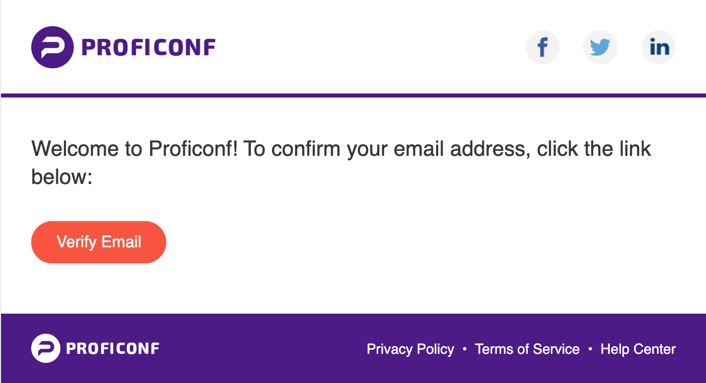706x383 pixels.
Task: Open the Twitter bird icon
Action: tap(600, 48)
